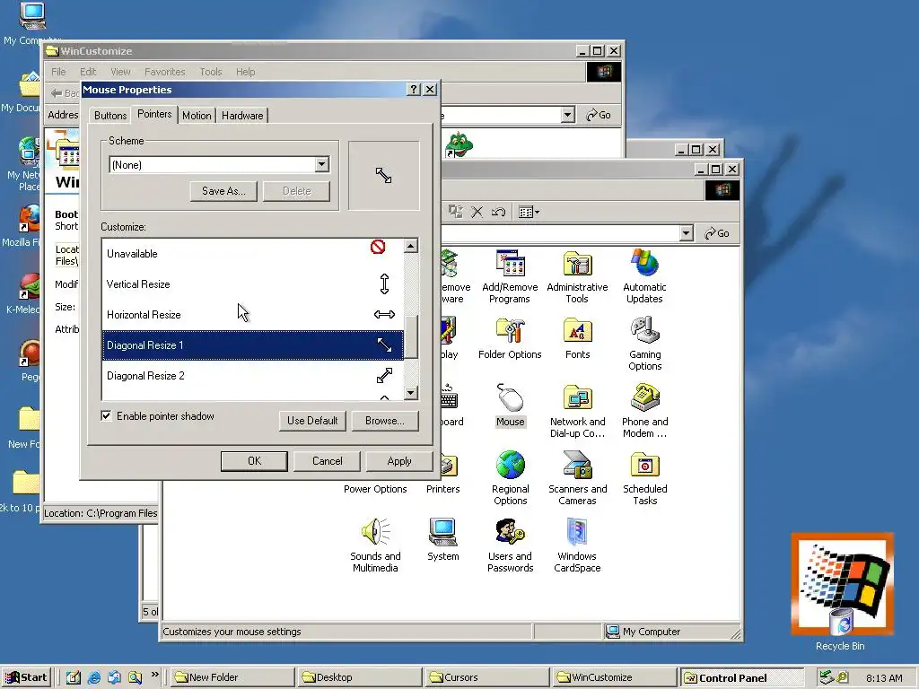
Task: Click Cancel in Mouse Properties
Action: (x=327, y=461)
